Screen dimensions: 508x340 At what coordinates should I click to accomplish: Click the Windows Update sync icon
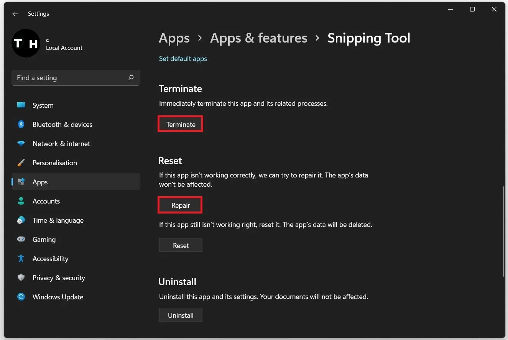click(21, 297)
